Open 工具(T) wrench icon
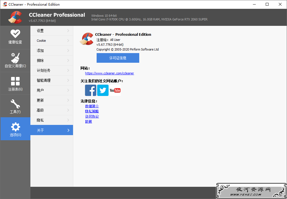The width and height of the screenshot is (287, 199). tap(15, 106)
